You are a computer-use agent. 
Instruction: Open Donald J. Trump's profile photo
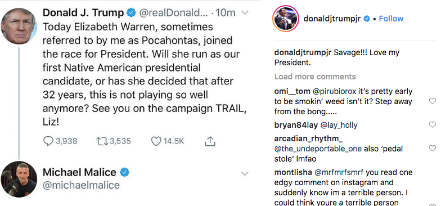tap(19, 26)
